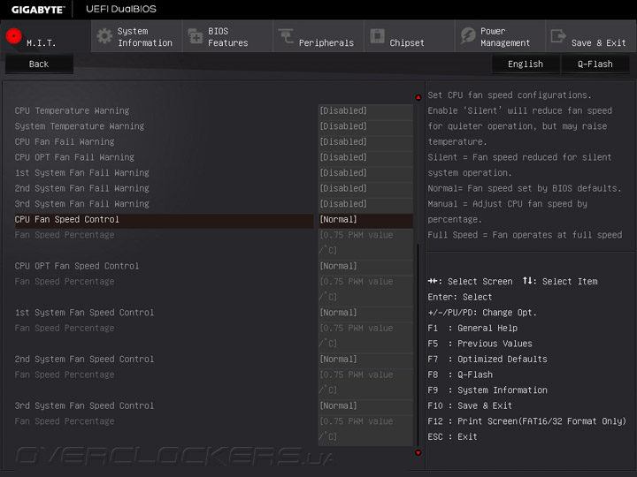Image resolution: width=637 pixels, height=477 pixels.
Task: Click the red scroll-down arrow
Action: tap(418, 452)
